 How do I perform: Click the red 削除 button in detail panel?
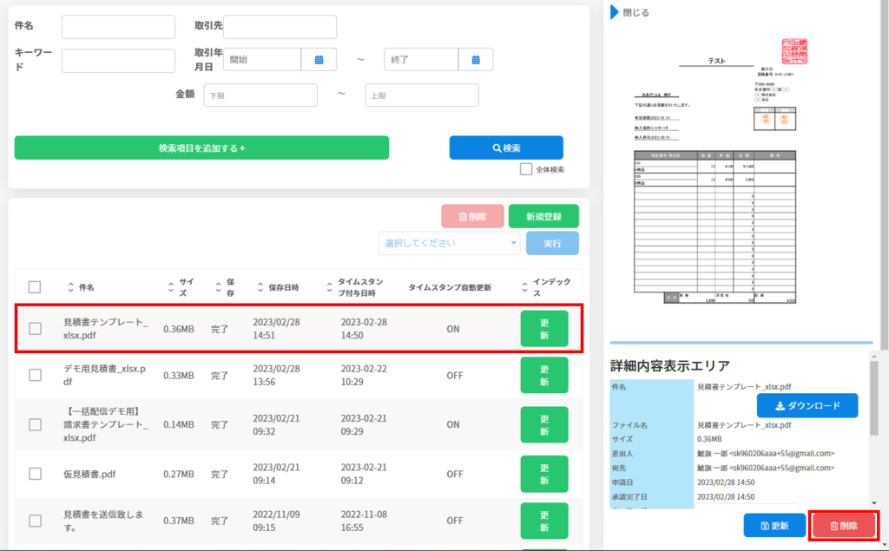(x=844, y=526)
